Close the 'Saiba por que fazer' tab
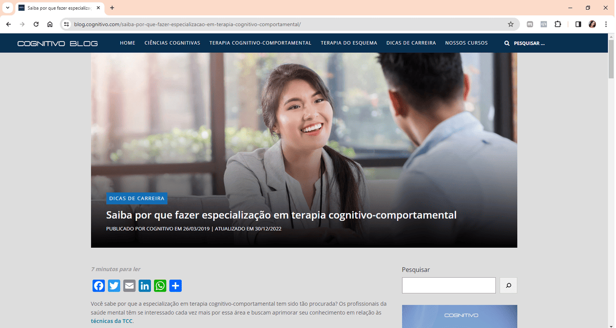 tap(98, 8)
